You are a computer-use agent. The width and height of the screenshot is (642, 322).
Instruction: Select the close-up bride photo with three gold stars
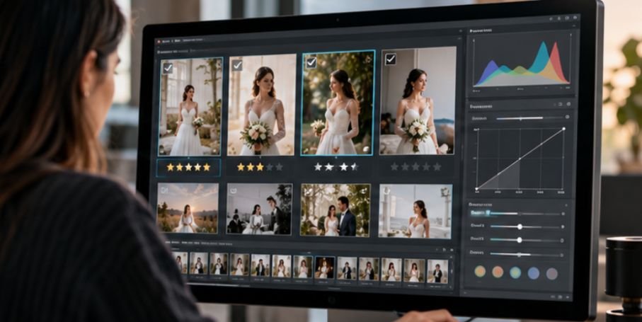(x=262, y=105)
